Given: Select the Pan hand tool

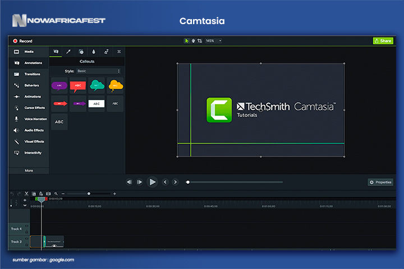Looking at the screenshot, I should pyautogui.click(x=193, y=41).
